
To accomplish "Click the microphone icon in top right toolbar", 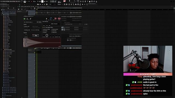I will [x=85, y=2].
